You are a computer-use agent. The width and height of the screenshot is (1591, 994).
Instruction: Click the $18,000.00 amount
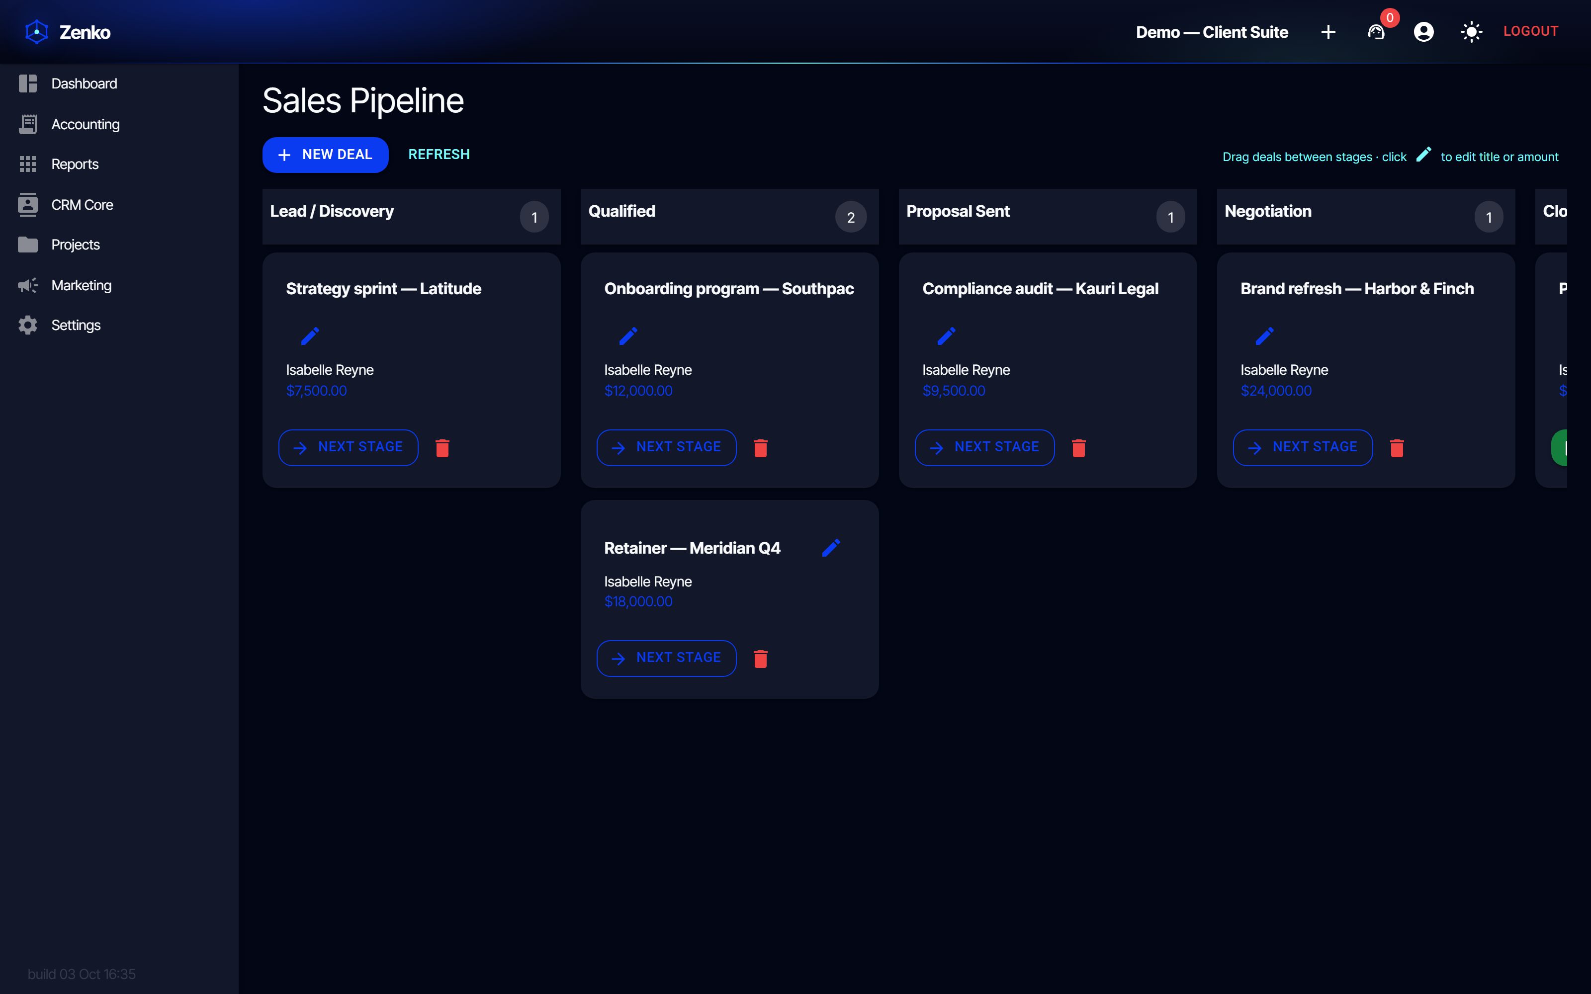(x=638, y=601)
